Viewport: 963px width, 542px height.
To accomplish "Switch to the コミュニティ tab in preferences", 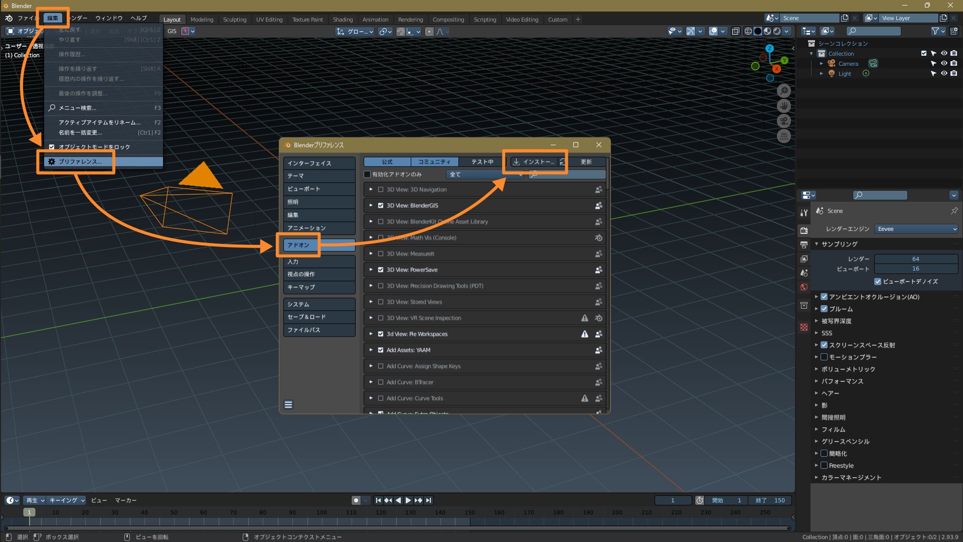I will click(x=434, y=162).
